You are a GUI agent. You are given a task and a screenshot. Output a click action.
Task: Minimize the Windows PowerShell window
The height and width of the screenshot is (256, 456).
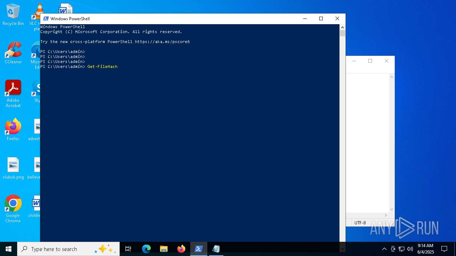coord(305,18)
